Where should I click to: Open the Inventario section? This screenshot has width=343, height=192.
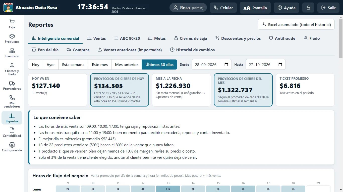pos(12,53)
